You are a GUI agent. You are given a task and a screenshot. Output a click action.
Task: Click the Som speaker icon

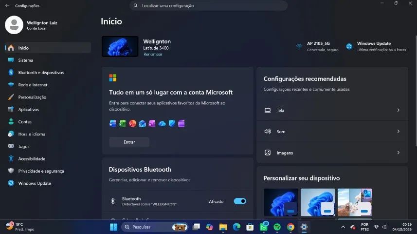[268, 132]
